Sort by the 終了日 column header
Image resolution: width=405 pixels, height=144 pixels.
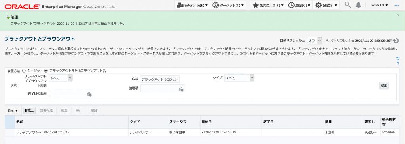pyautogui.click(x=292, y=122)
